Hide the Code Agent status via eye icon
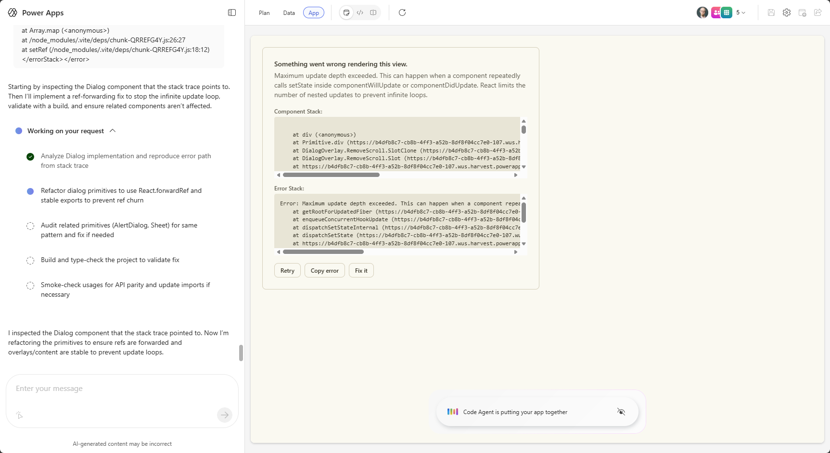 pyautogui.click(x=621, y=412)
